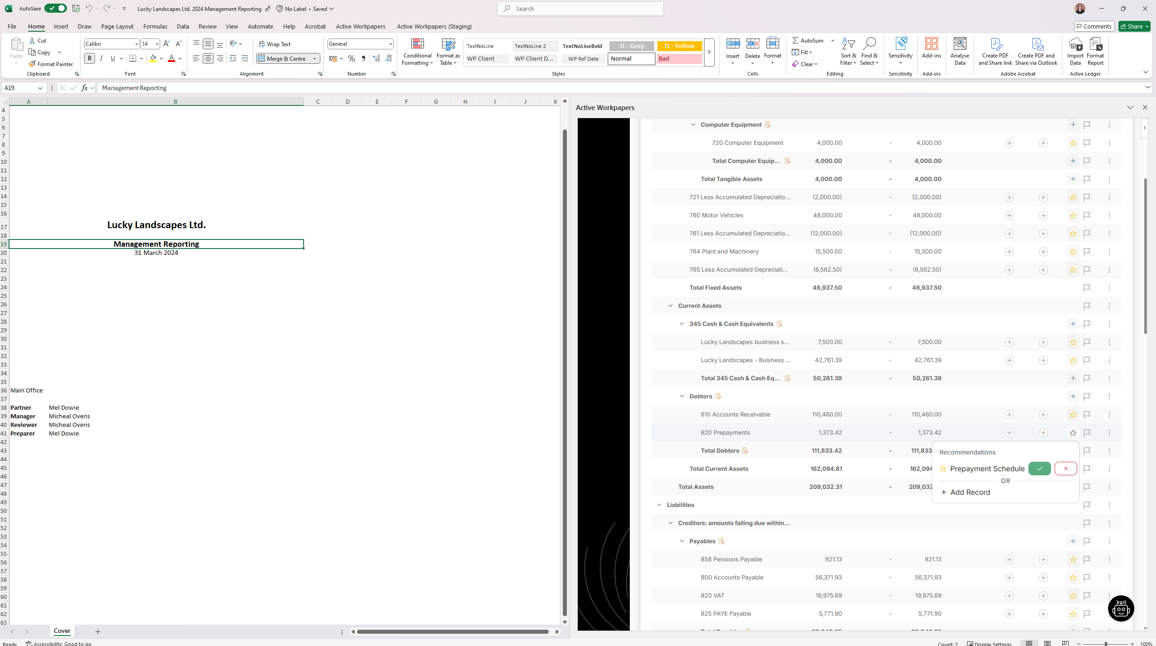Viewport: 1156px width, 646px height.
Task: Click the Search box in title bar
Action: tap(580, 9)
